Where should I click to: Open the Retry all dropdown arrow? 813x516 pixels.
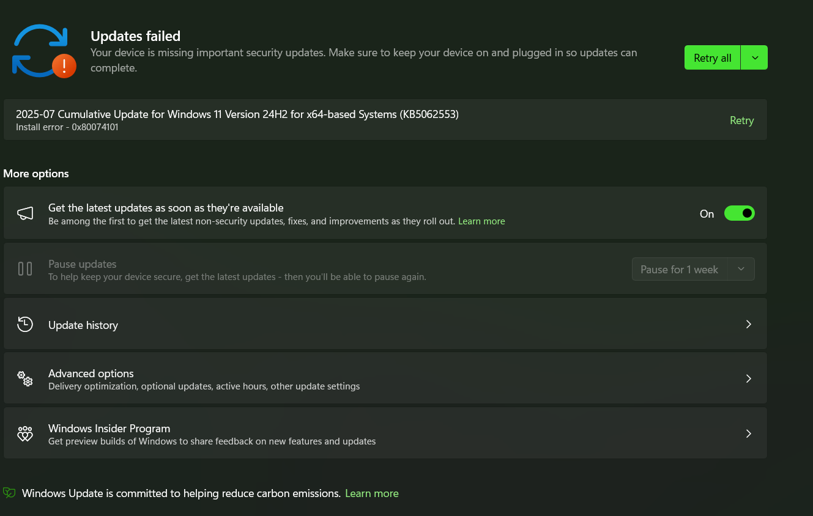coord(754,57)
